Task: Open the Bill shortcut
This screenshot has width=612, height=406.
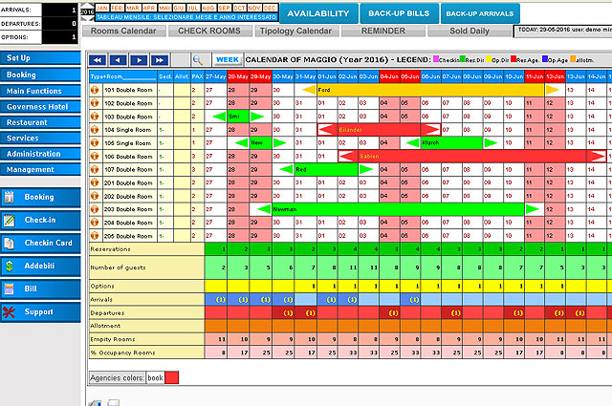Action: click(x=40, y=289)
